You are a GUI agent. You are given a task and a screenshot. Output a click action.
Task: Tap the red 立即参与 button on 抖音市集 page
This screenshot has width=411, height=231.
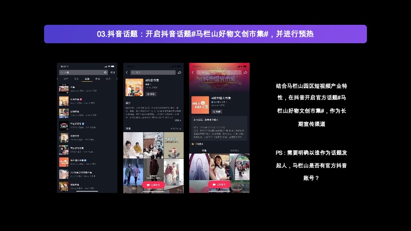(x=153, y=185)
